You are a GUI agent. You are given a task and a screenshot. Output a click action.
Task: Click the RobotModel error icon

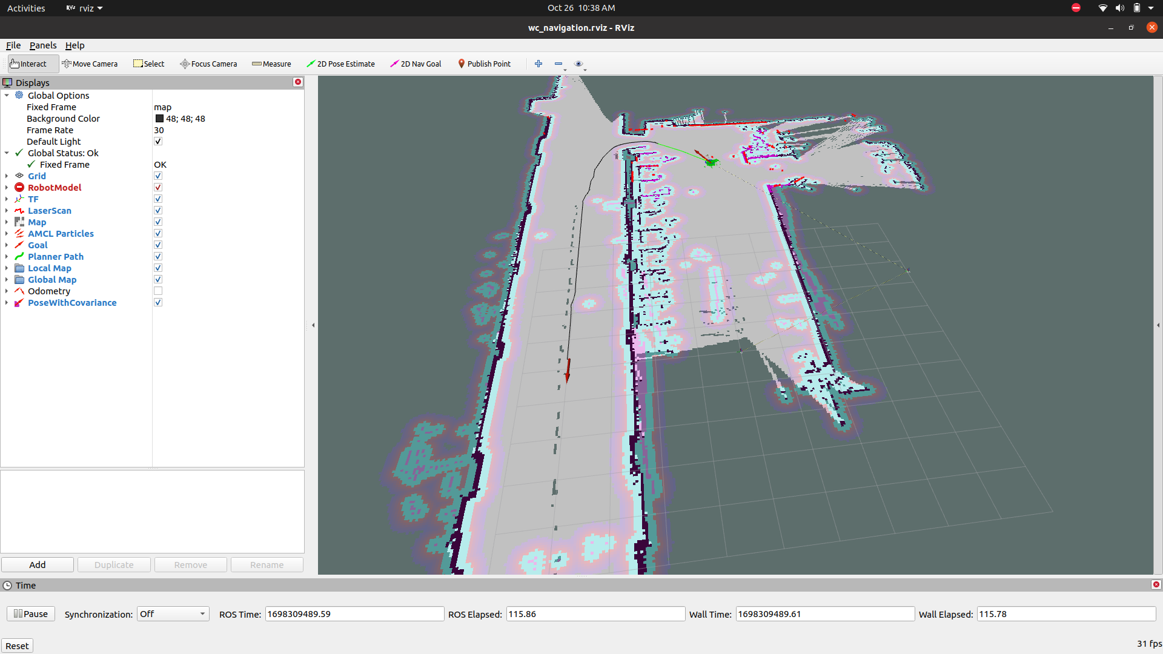[19, 187]
